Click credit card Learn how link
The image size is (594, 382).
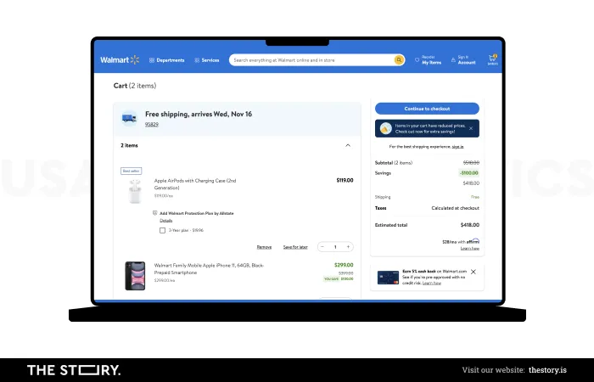(432, 283)
